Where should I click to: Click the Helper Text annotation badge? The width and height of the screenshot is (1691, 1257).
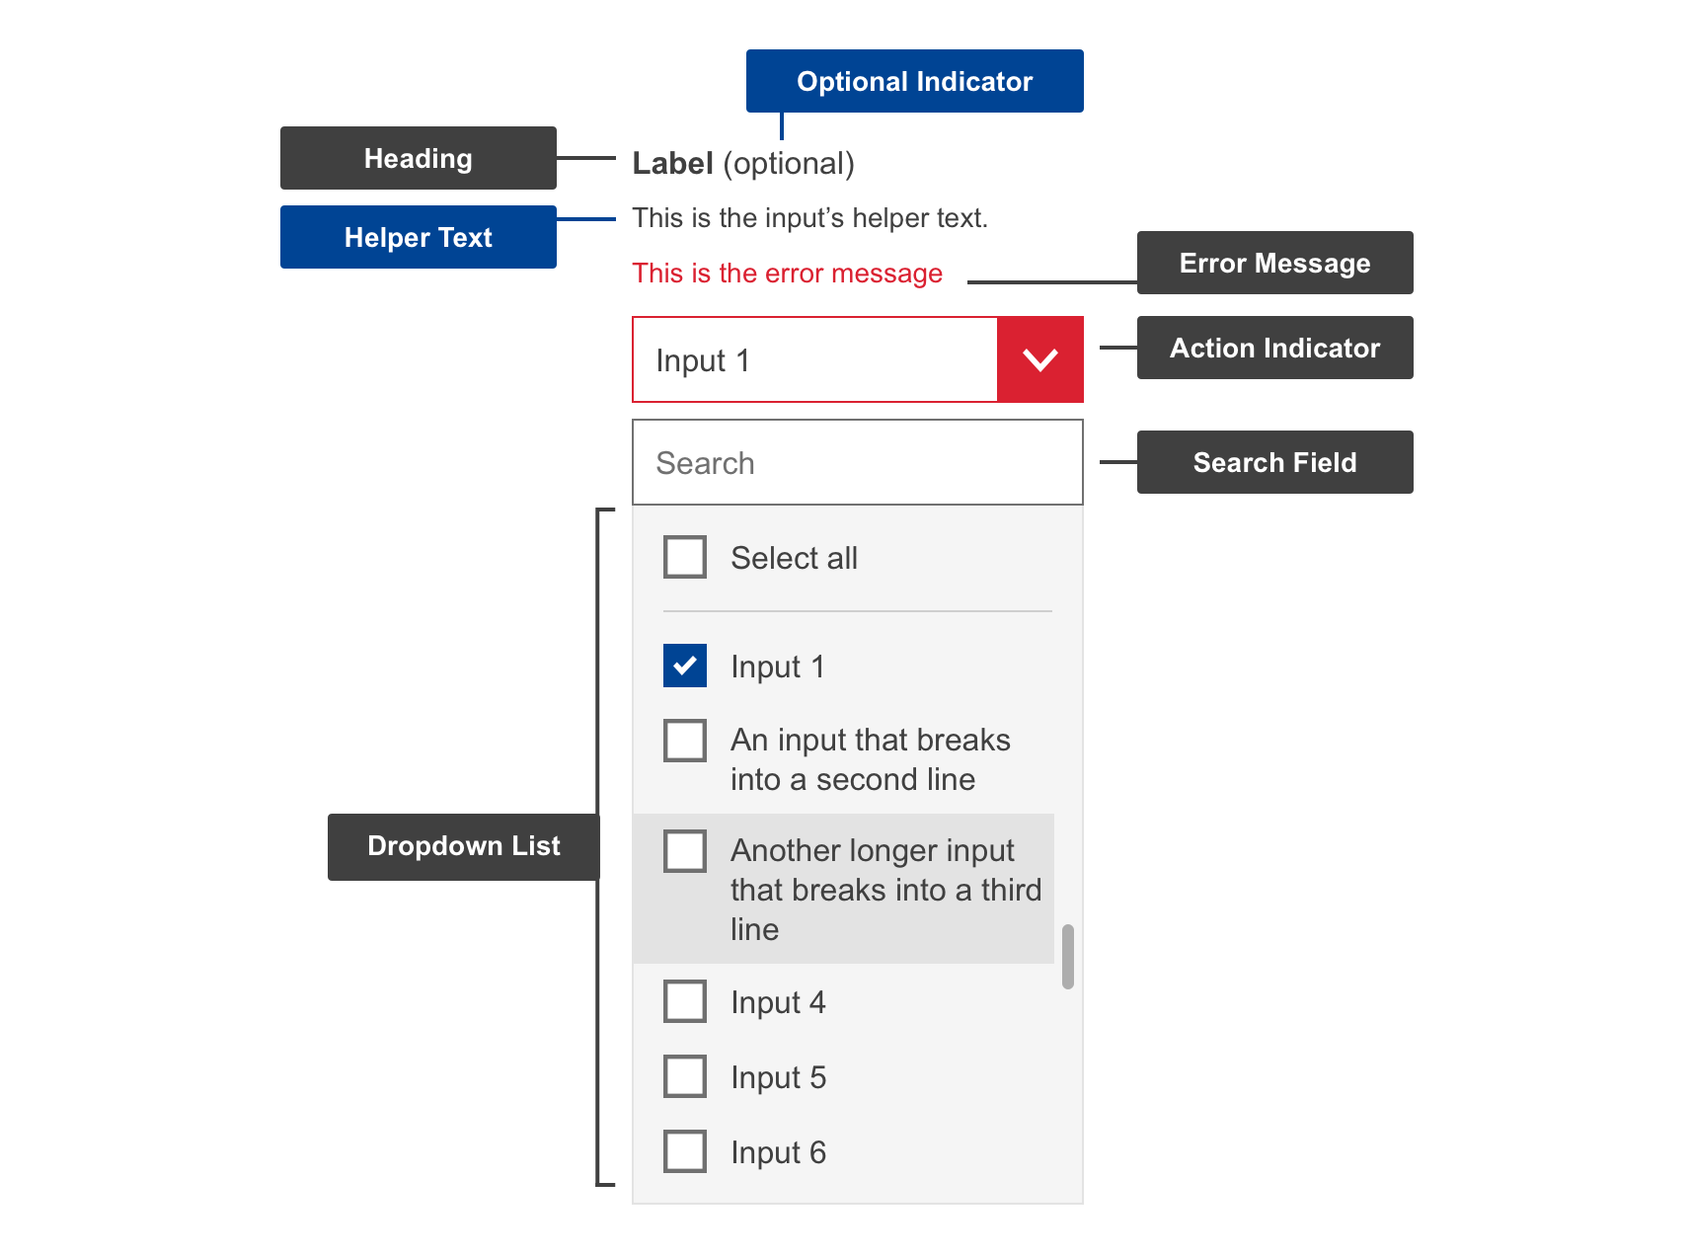click(418, 237)
